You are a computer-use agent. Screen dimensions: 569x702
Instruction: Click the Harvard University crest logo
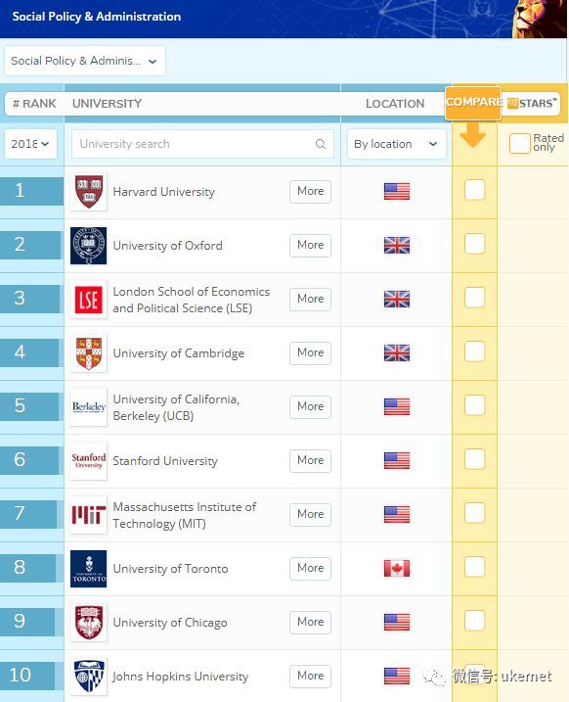click(x=89, y=192)
